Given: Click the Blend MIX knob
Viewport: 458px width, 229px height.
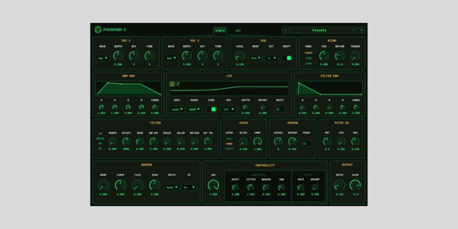Looking at the screenshot, I should pyautogui.click(x=324, y=56).
